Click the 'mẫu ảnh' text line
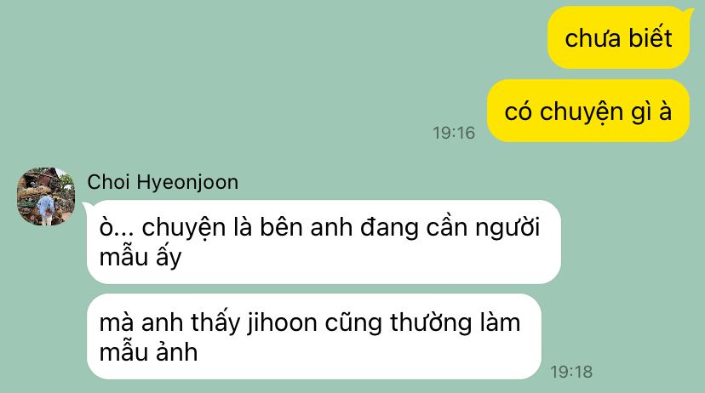The width and height of the screenshot is (705, 393). click(148, 351)
